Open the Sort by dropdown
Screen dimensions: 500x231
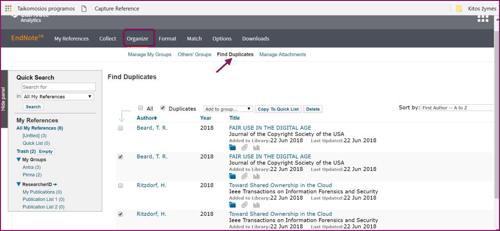458,108
